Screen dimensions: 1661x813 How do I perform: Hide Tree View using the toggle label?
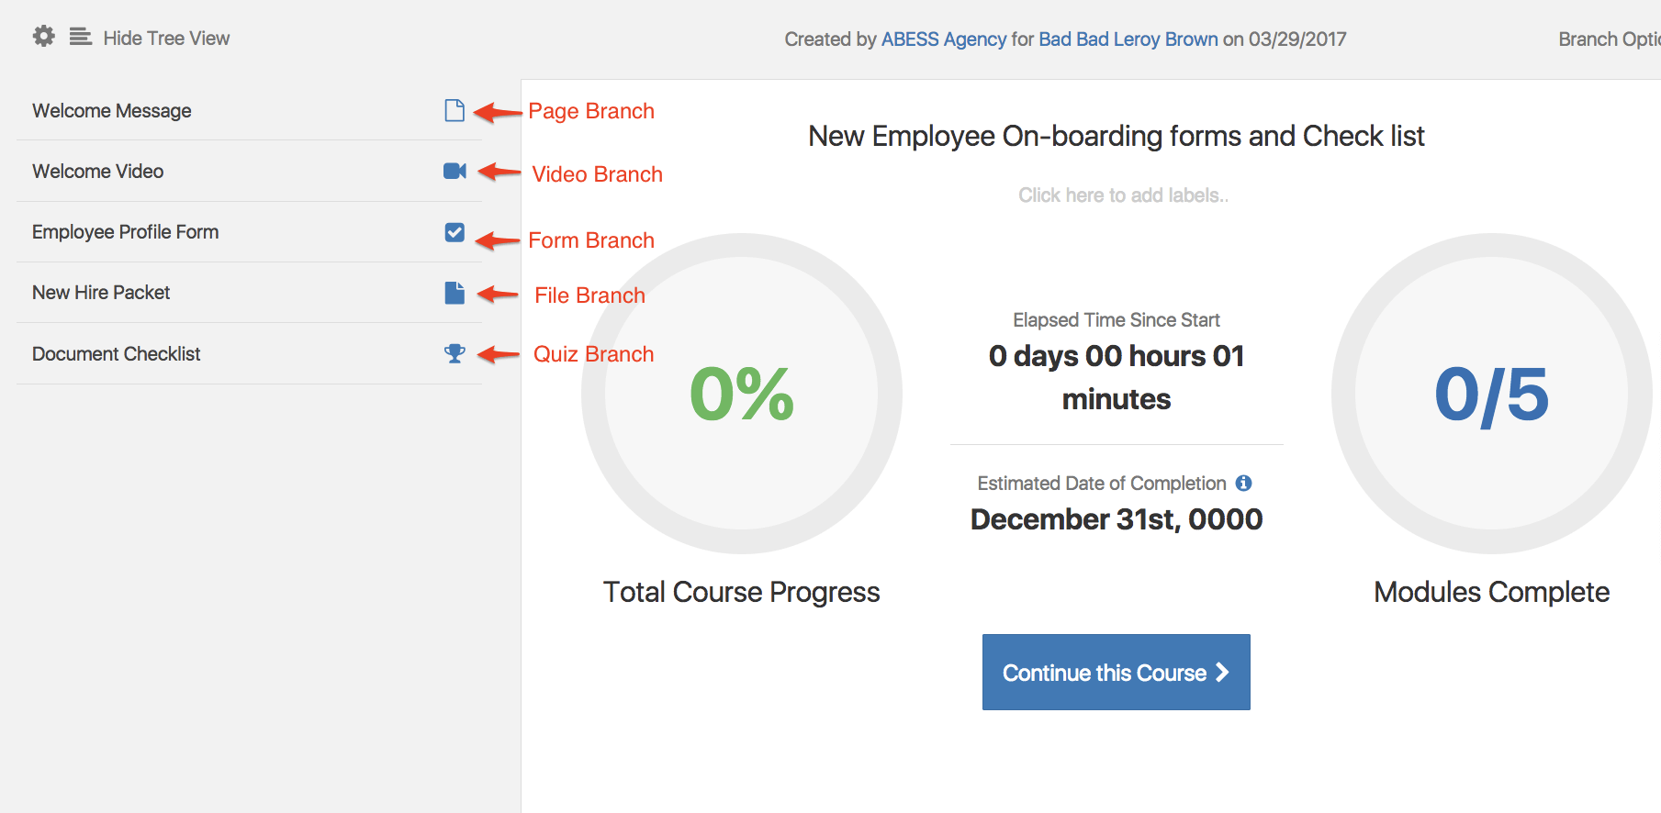166,38
